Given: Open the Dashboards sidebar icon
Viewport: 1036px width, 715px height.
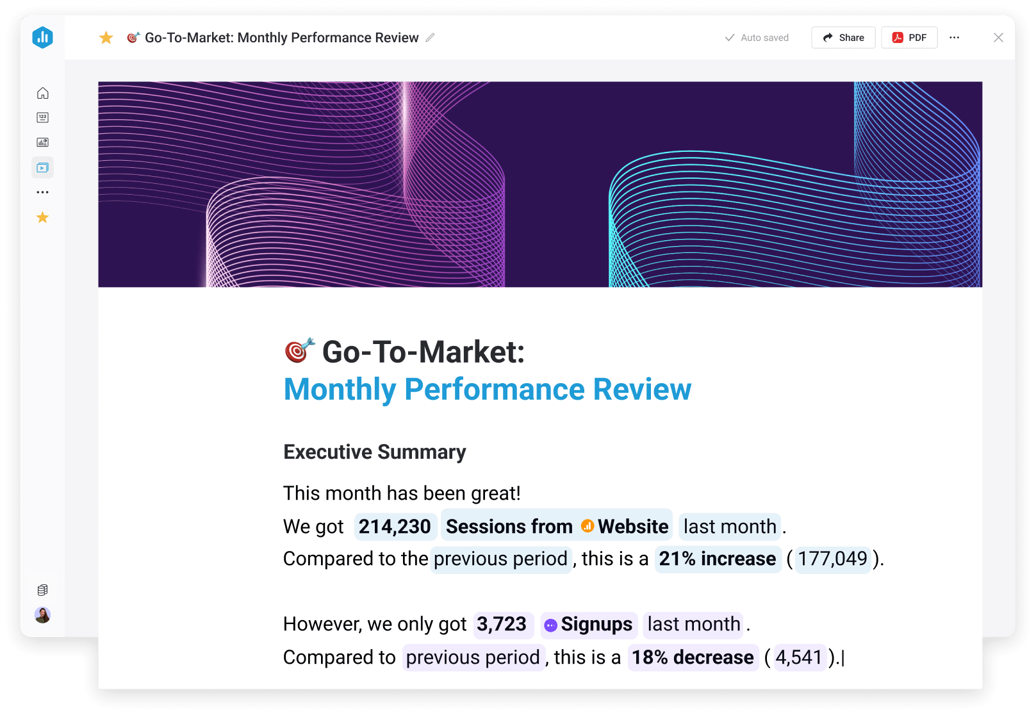Looking at the screenshot, I should tap(42, 142).
